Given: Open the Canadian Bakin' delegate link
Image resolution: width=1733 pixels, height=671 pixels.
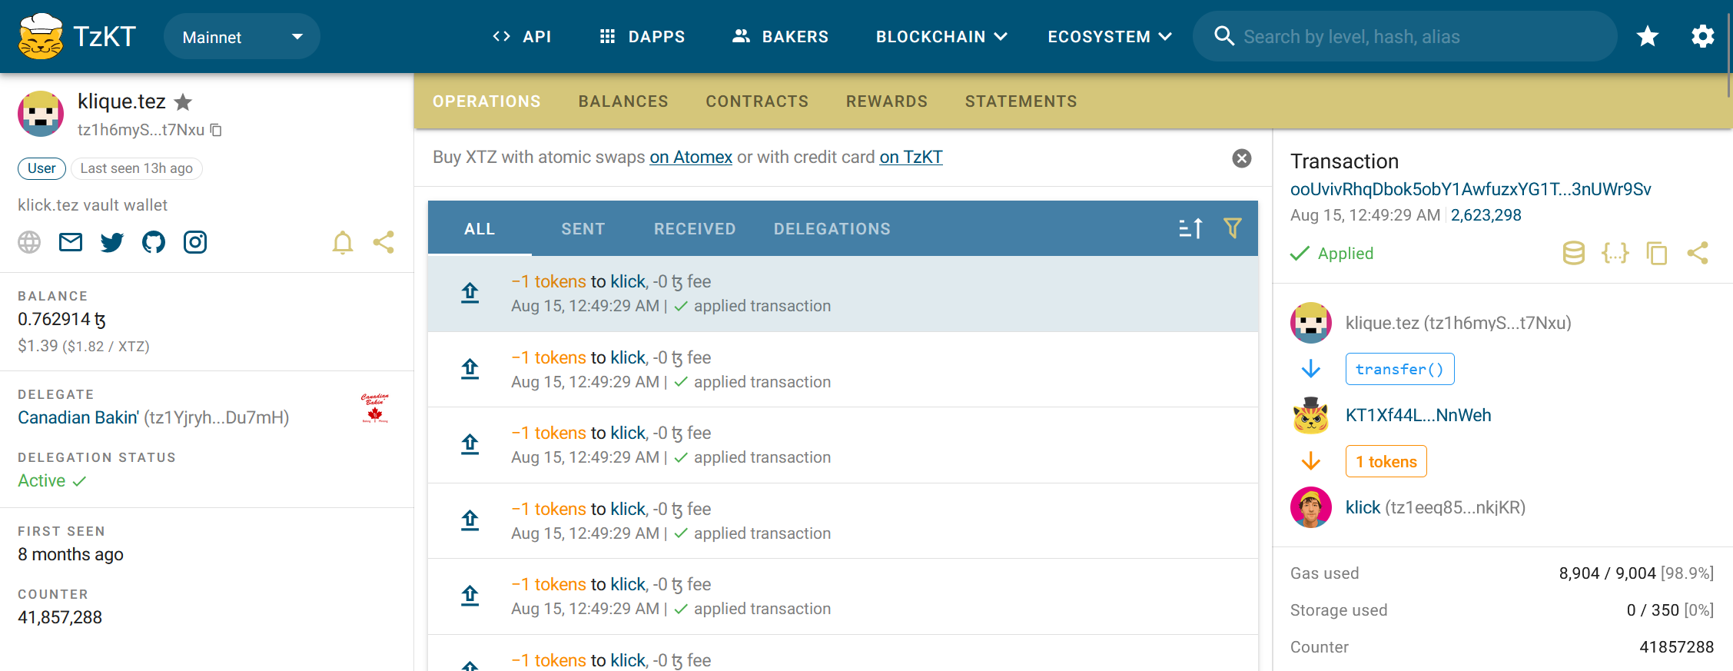Looking at the screenshot, I should point(78,417).
